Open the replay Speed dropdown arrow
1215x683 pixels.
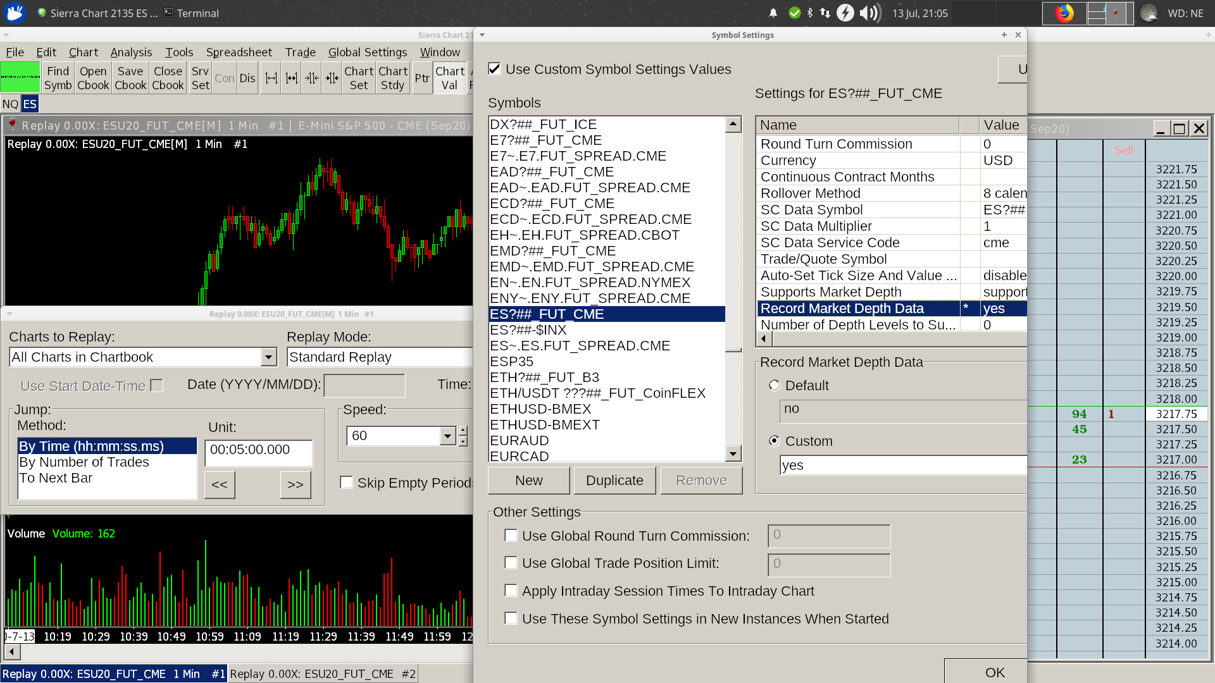pos(447,436)
